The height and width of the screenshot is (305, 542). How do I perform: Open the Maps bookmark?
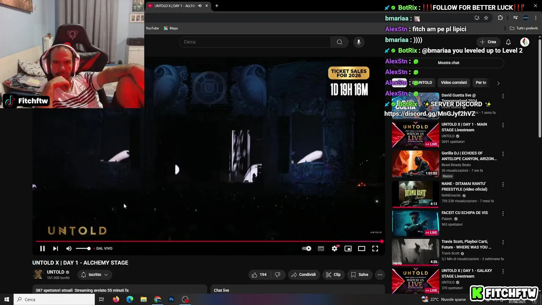171,28
